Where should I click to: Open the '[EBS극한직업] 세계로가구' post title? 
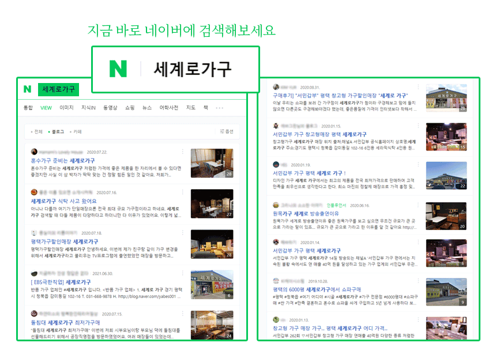point(61,282)
